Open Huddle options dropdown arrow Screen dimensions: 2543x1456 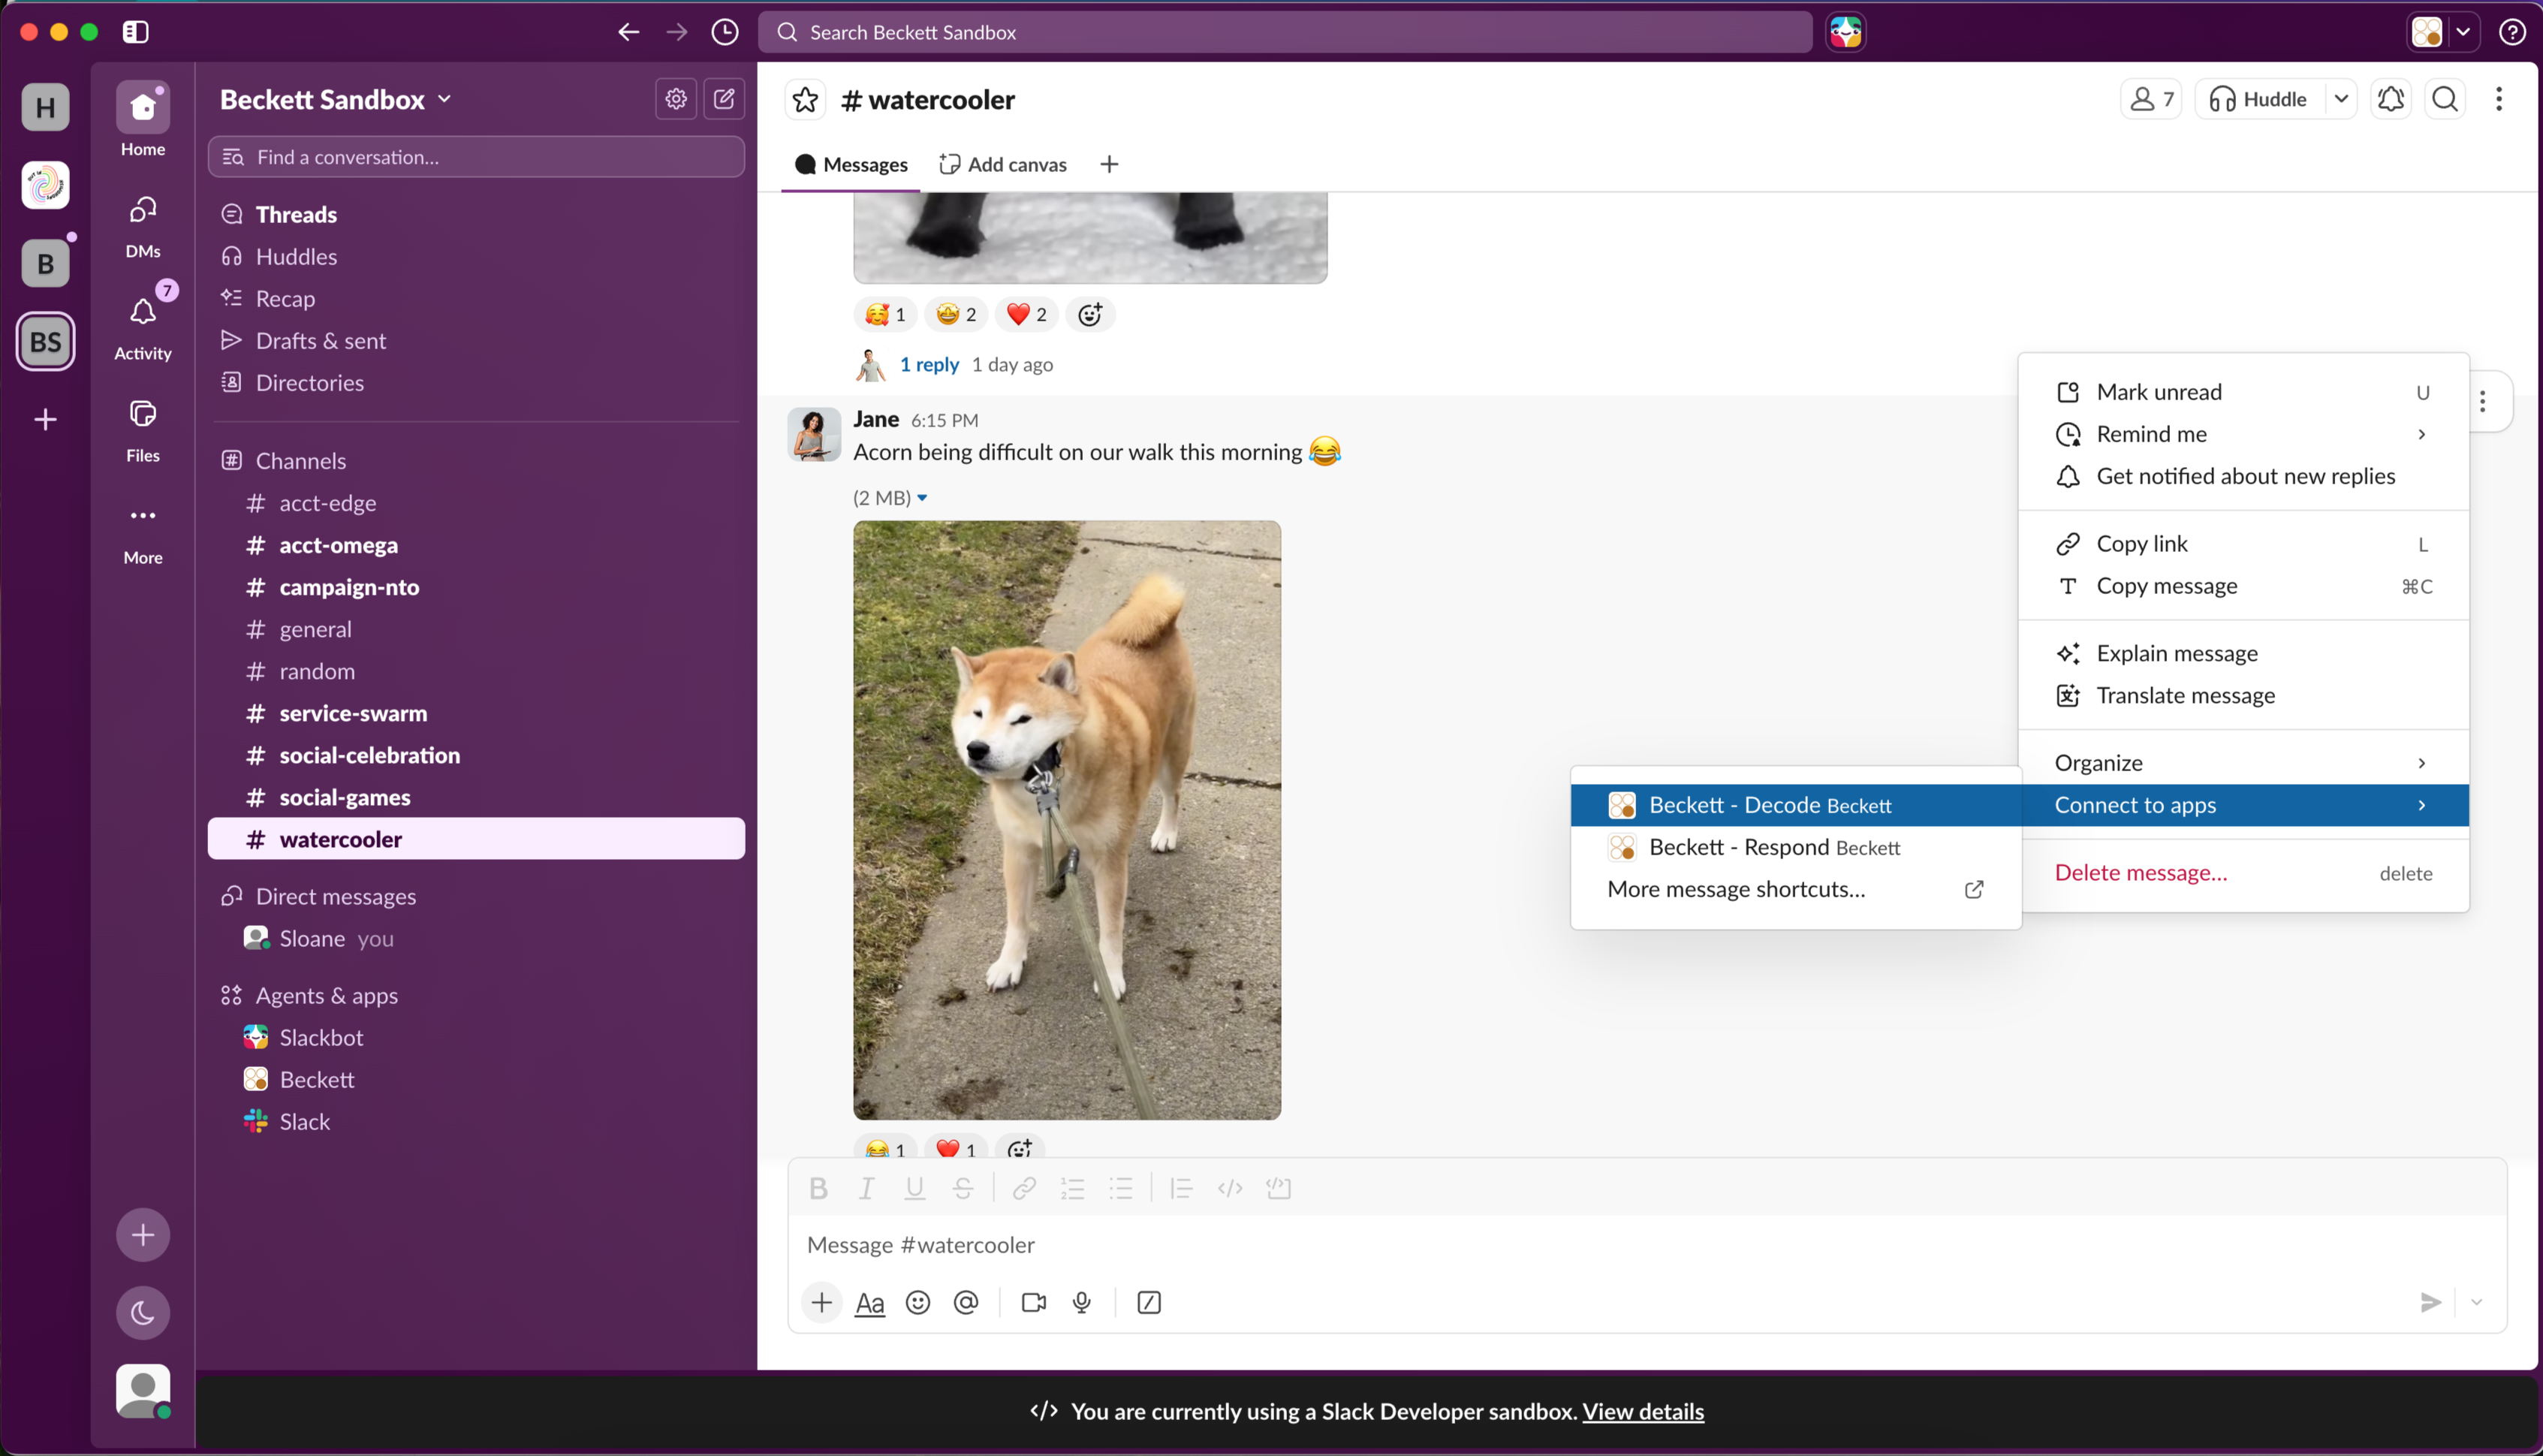tap(2341, 99)
